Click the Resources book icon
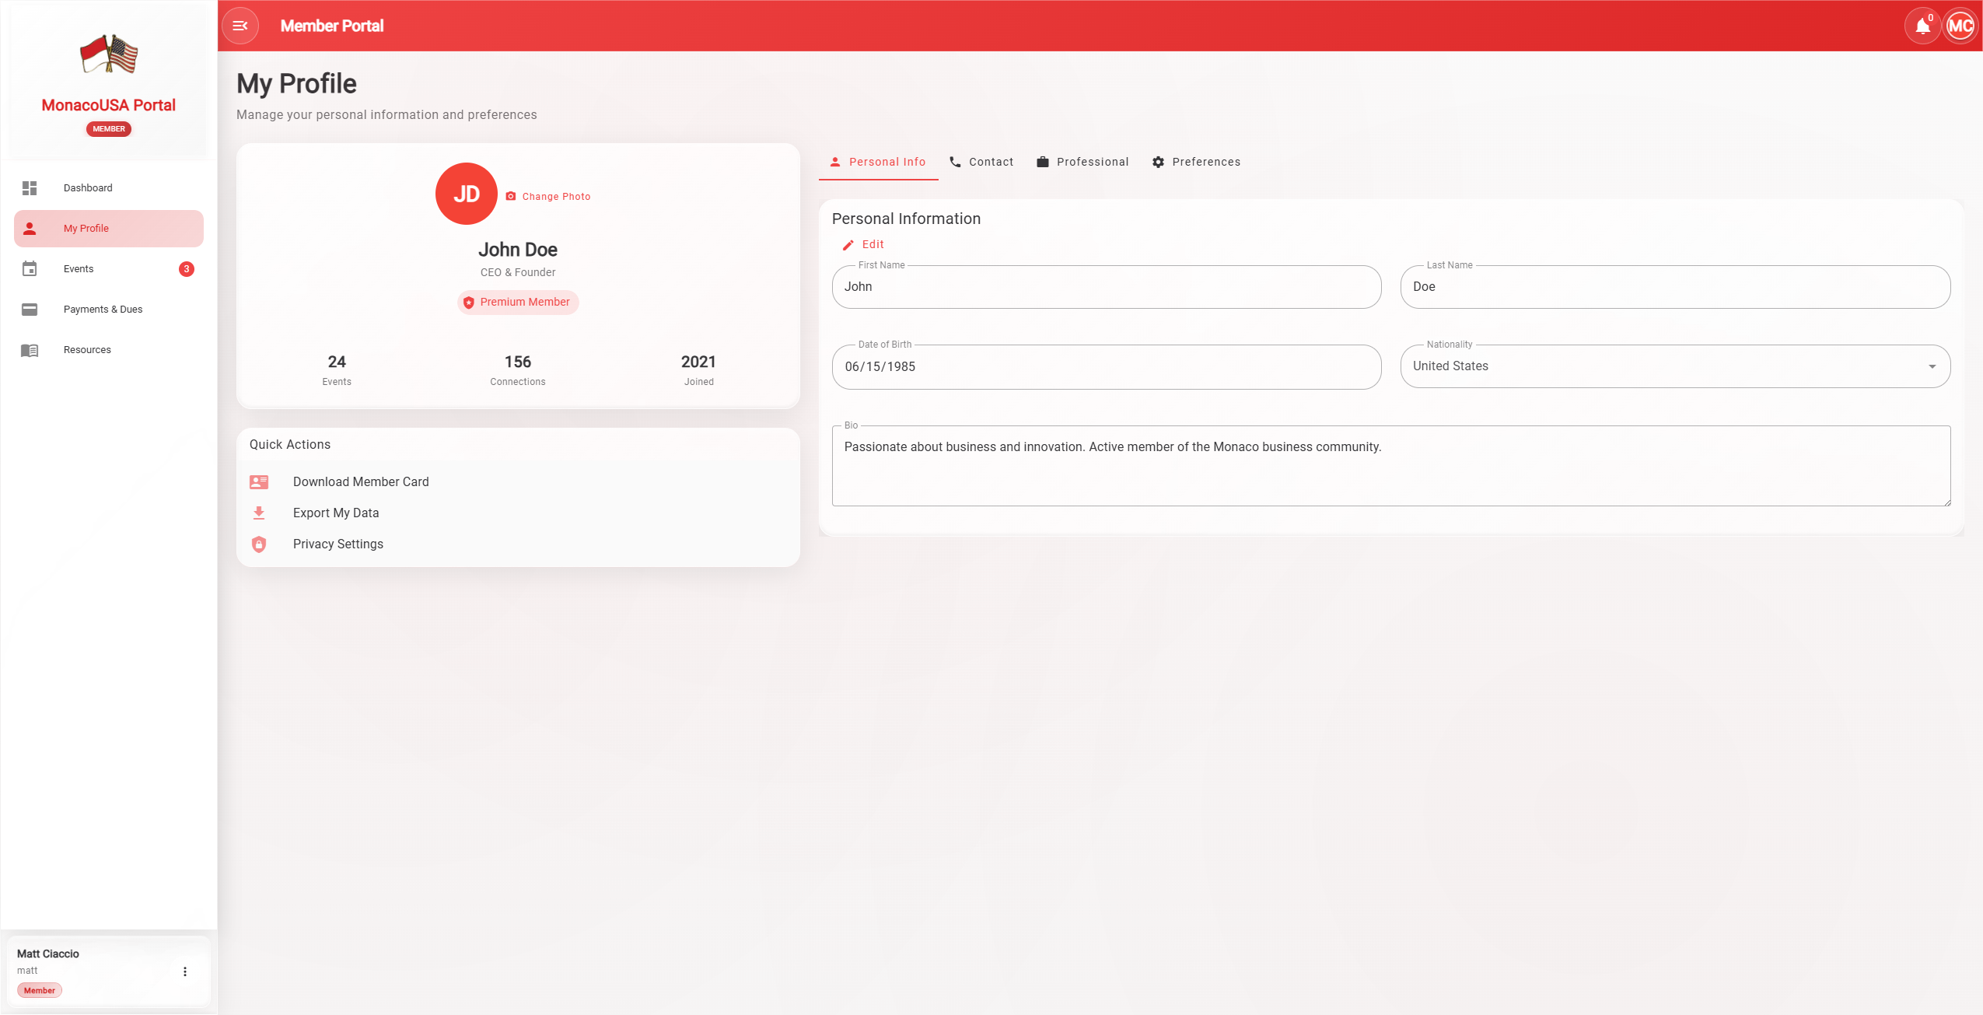Image resolution: width=1983 pixels, height=1015 pixels. (x=30, y=350)
